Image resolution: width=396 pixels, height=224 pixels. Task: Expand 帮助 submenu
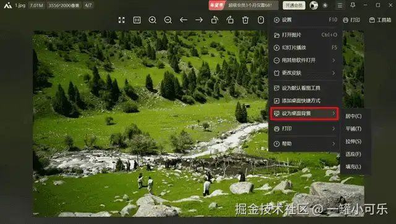305,144
